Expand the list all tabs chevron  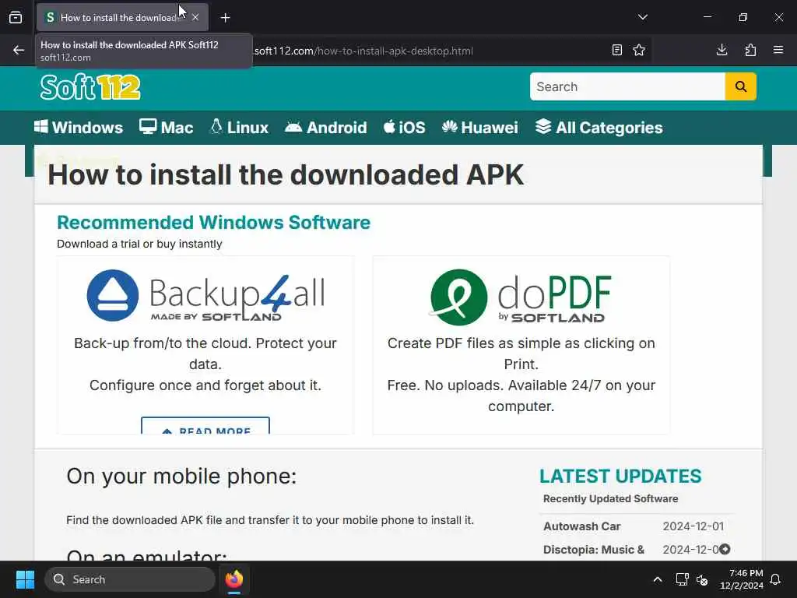coord(642,17)
